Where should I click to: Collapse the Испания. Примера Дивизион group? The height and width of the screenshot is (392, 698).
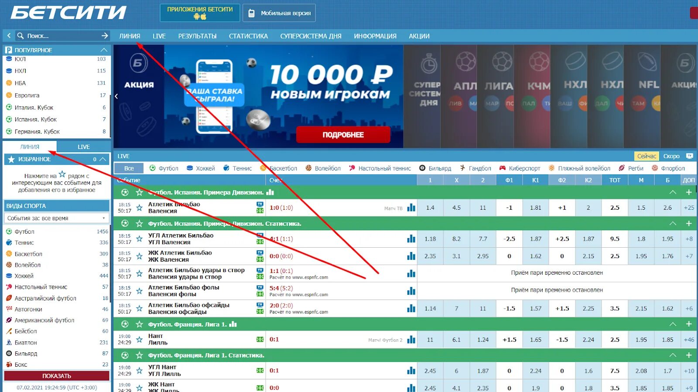673,192
